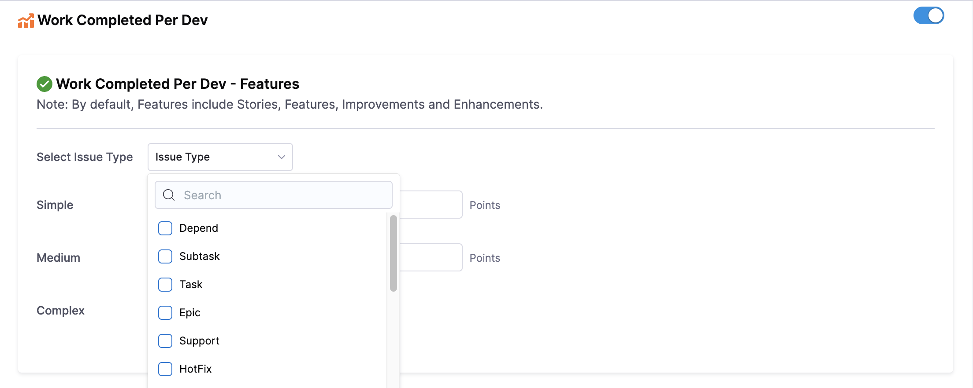Collapse the Issue Type dropdown
This screenshot has height=388, width=973.
coord(219,157)
